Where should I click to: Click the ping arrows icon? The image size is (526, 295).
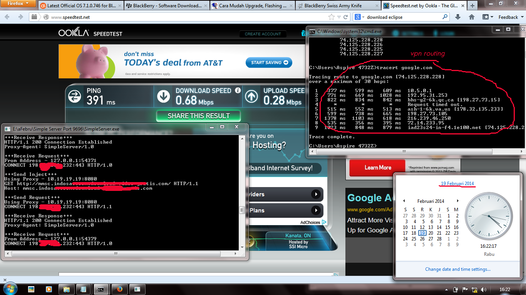coord(75,96)
